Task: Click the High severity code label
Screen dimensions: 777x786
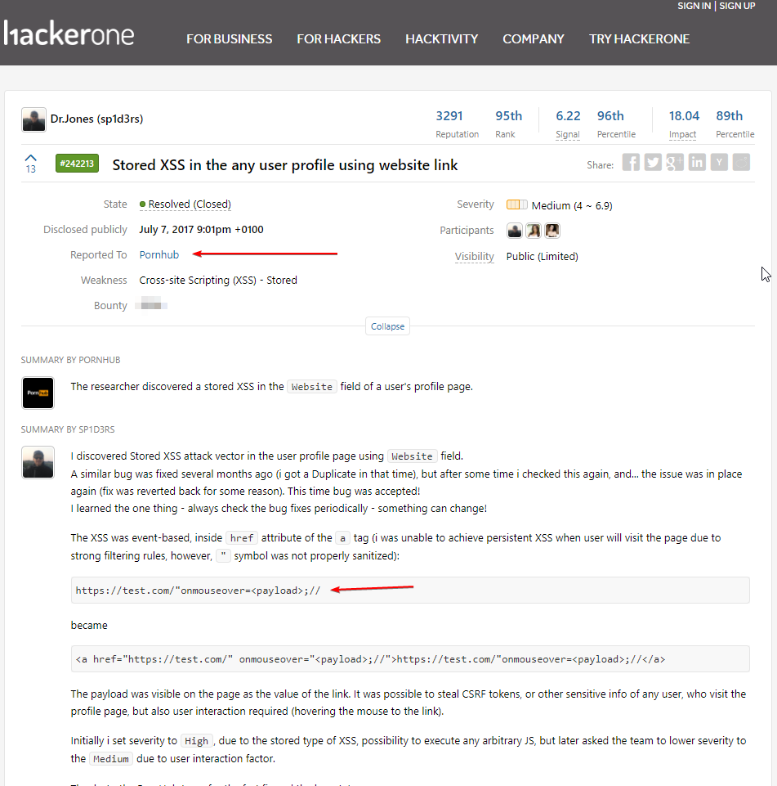Action: 196,741
